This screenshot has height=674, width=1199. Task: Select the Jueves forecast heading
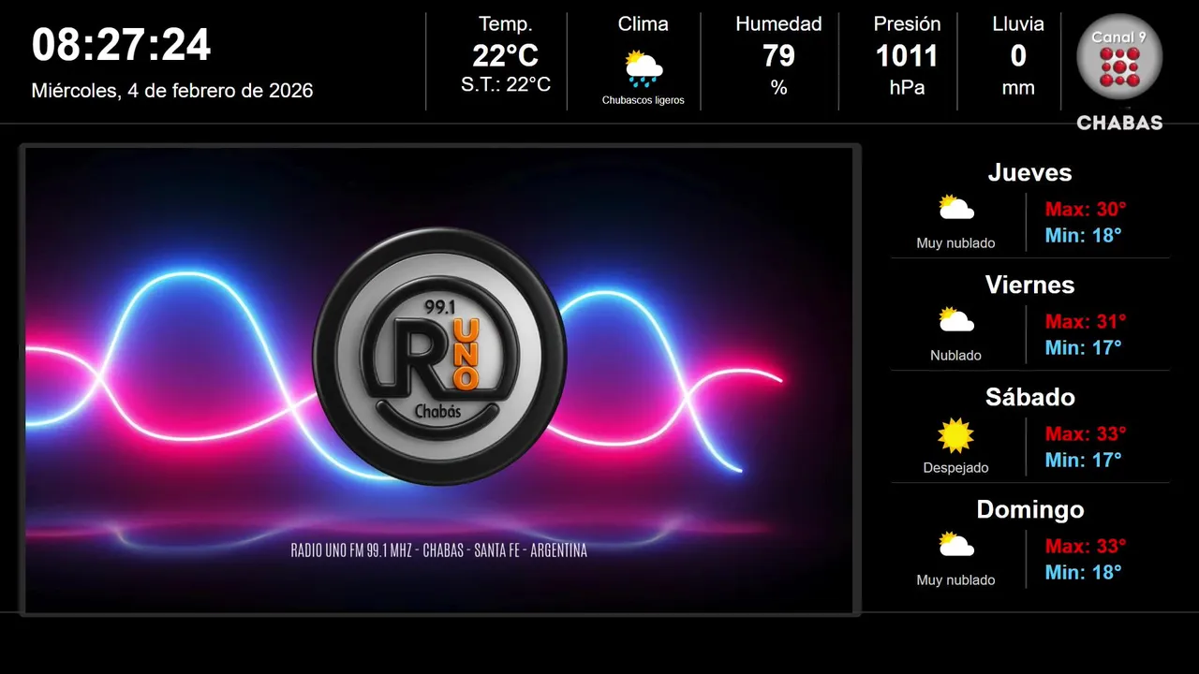(1030, 172)
